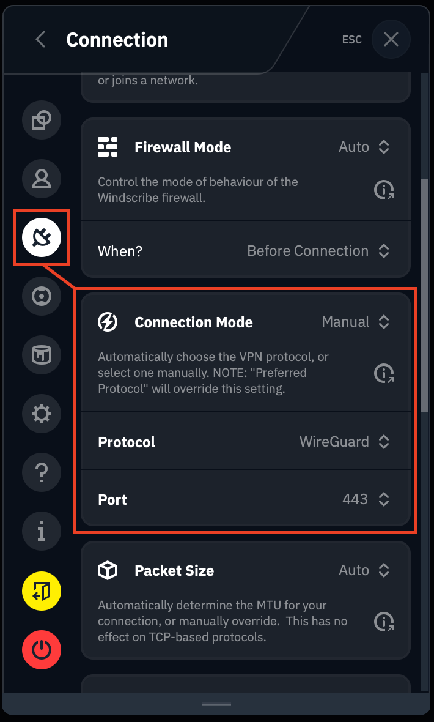The image size is (434, 722).
Task: Open the About info sidebar icon
Action: pyautogui.click(x=42, y=531)
